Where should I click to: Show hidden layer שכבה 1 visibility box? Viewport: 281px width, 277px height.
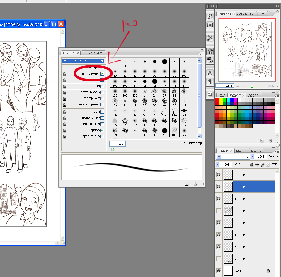pos(219,211)
